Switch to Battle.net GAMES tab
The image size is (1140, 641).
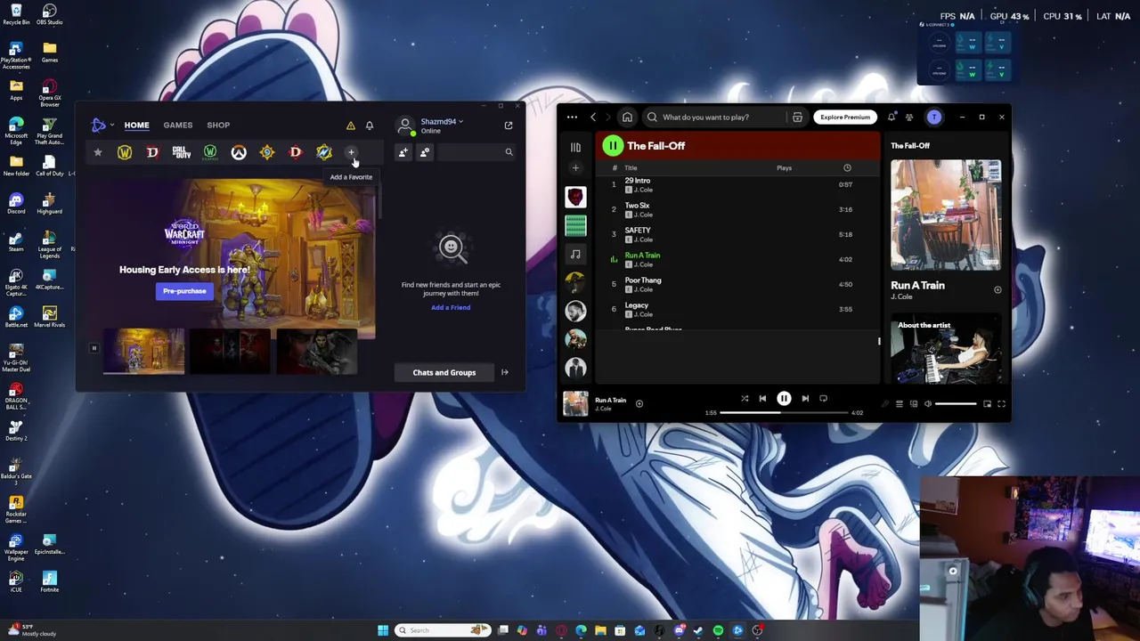tap(177, 126)
